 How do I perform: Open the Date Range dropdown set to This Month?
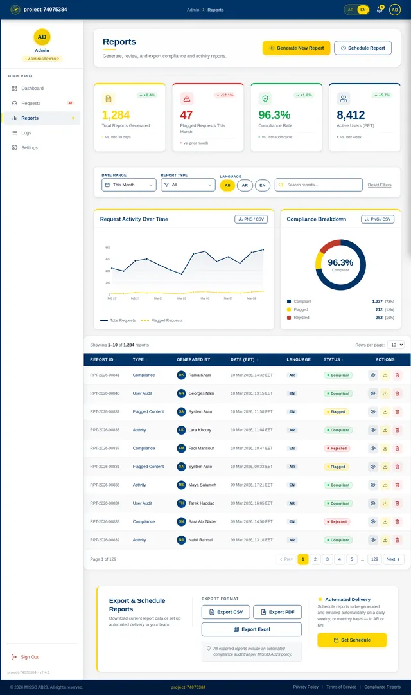(128, 185)
